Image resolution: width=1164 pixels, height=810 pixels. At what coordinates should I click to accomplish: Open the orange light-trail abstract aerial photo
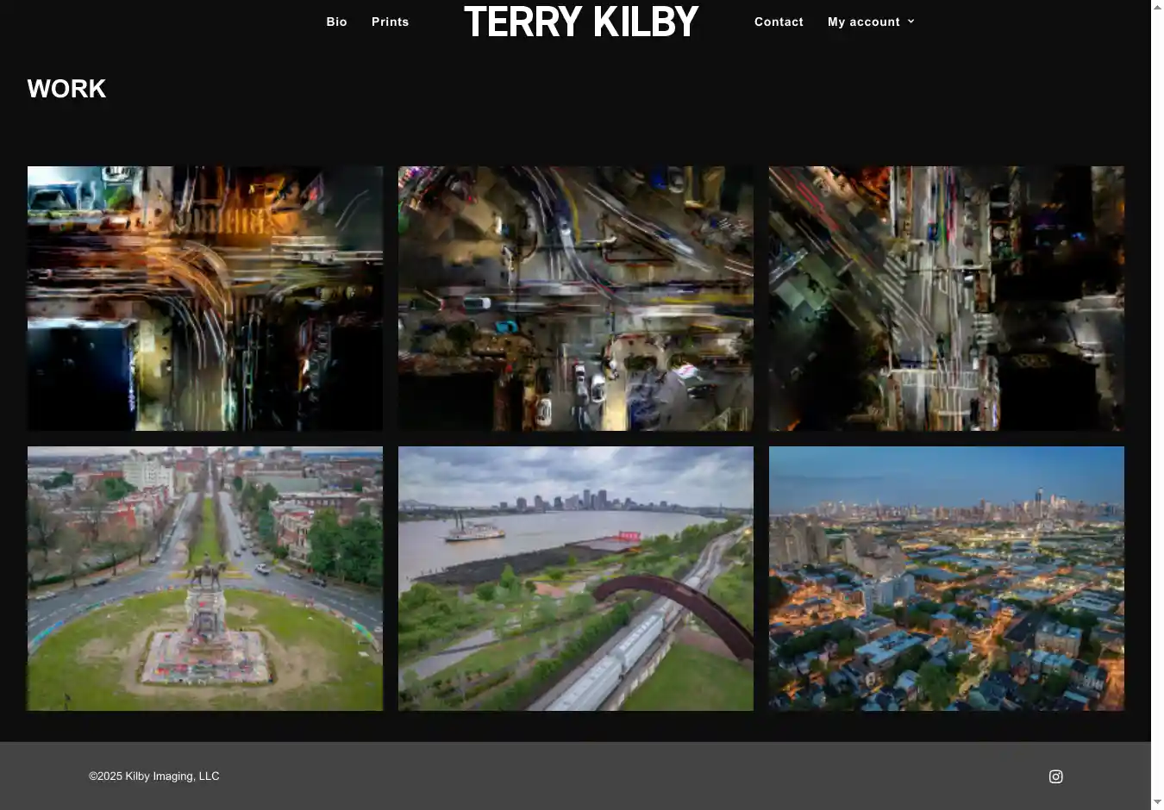(x=205, y=298)
